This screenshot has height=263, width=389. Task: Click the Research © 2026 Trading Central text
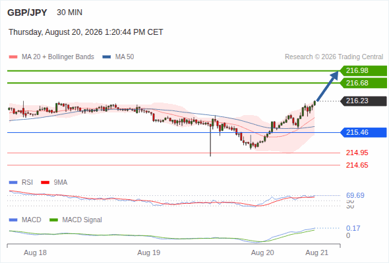tap(334, 57)
